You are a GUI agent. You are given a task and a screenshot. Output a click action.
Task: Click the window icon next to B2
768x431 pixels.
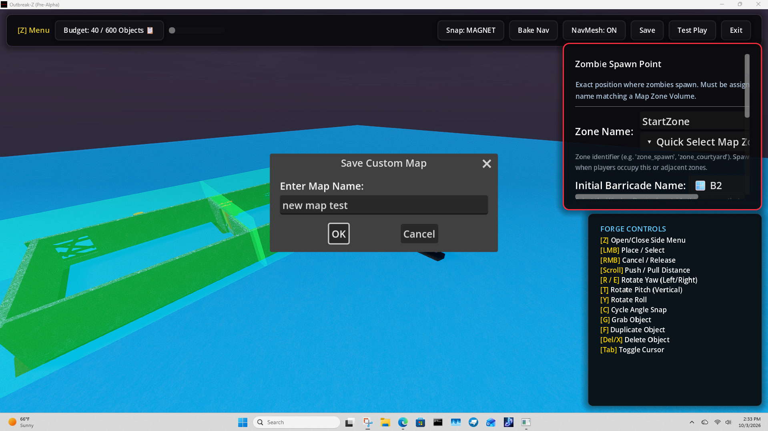(700, 186)
